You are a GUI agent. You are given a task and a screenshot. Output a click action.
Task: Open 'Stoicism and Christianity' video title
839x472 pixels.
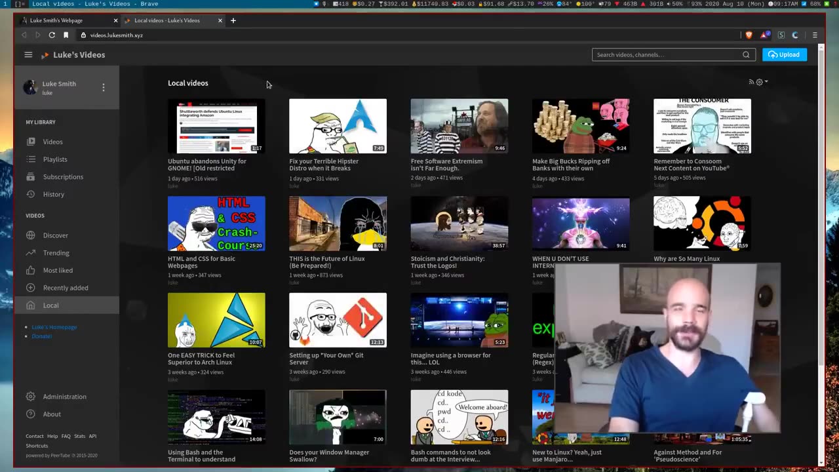448,262
